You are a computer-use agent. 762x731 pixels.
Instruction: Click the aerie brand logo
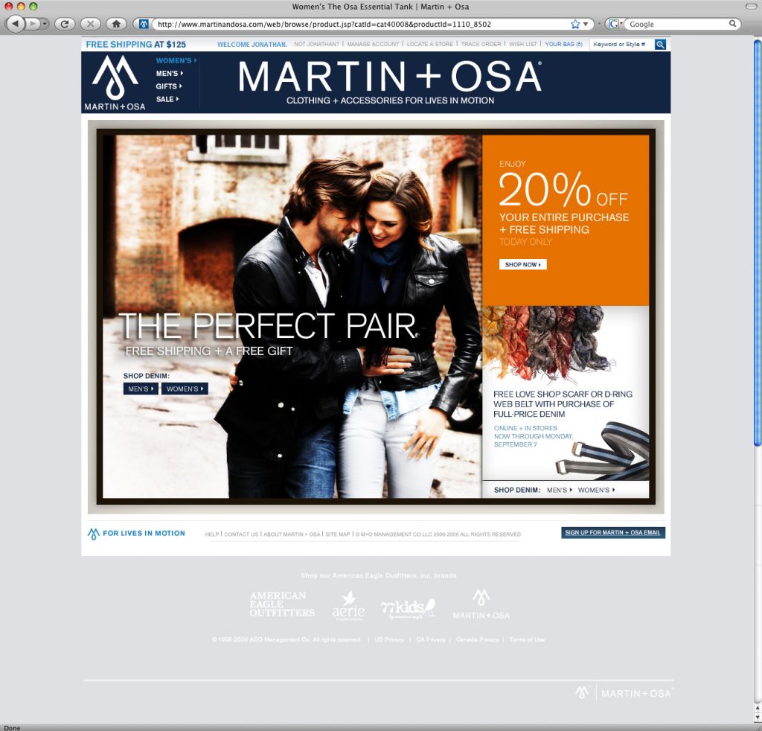pos(348,605)
